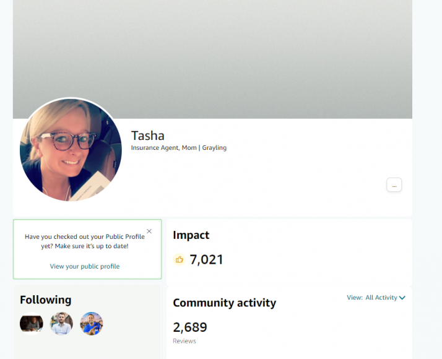Image resolution: width=442 pixels, height=359 pixels.
Task: Click the chevron next to All Activity
Action: pyautogui.click(x=402, y=298)
